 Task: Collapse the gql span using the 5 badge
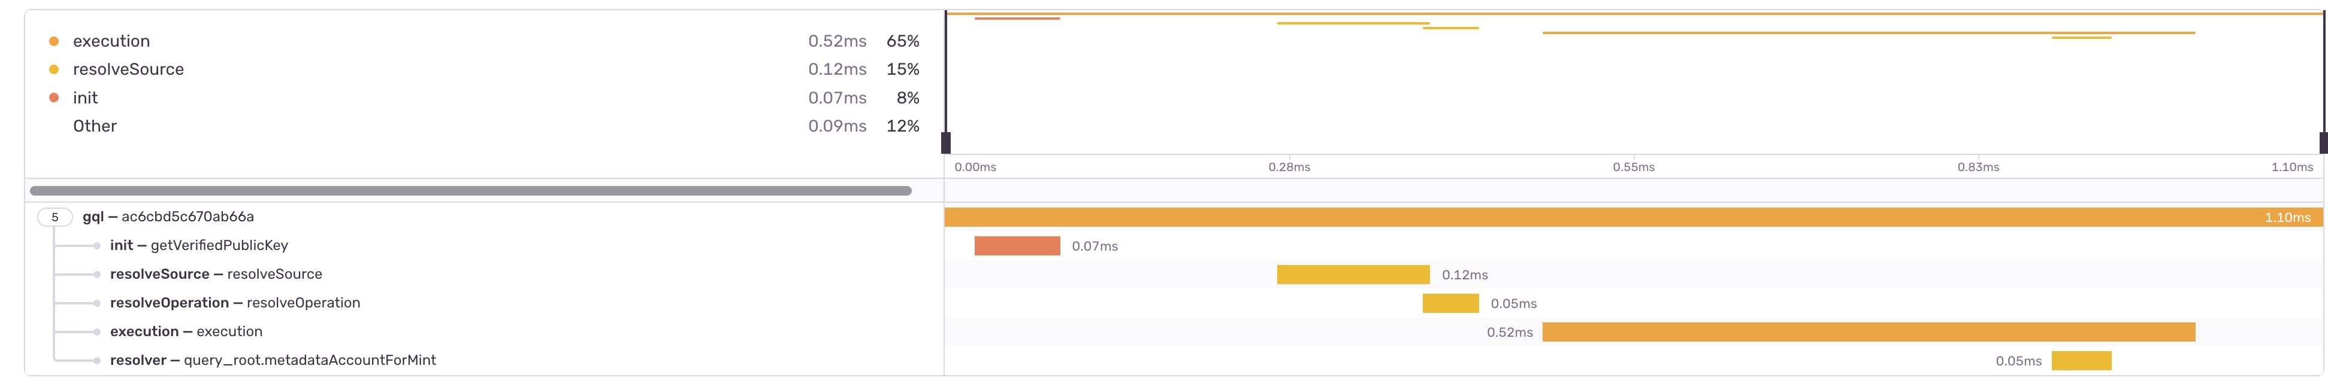tap(55, 217)
